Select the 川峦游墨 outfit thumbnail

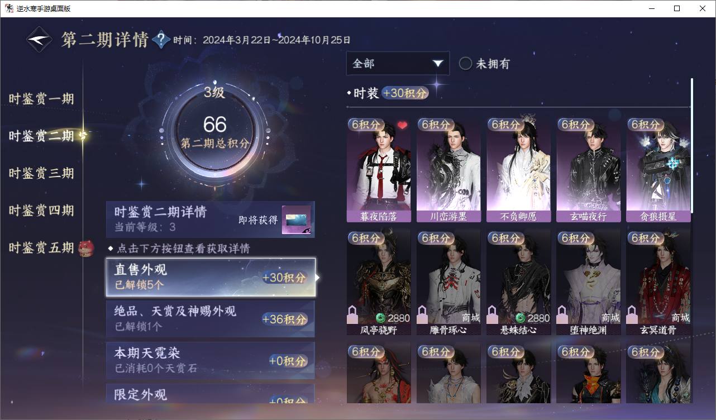(x=448, y=170)
